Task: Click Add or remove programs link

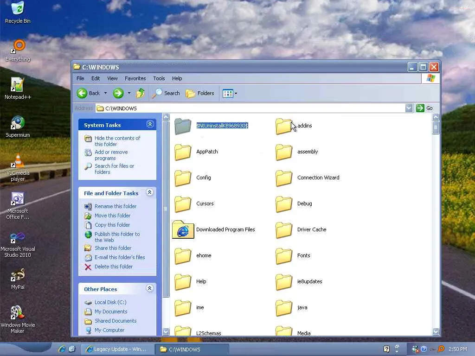Action: 111,155
